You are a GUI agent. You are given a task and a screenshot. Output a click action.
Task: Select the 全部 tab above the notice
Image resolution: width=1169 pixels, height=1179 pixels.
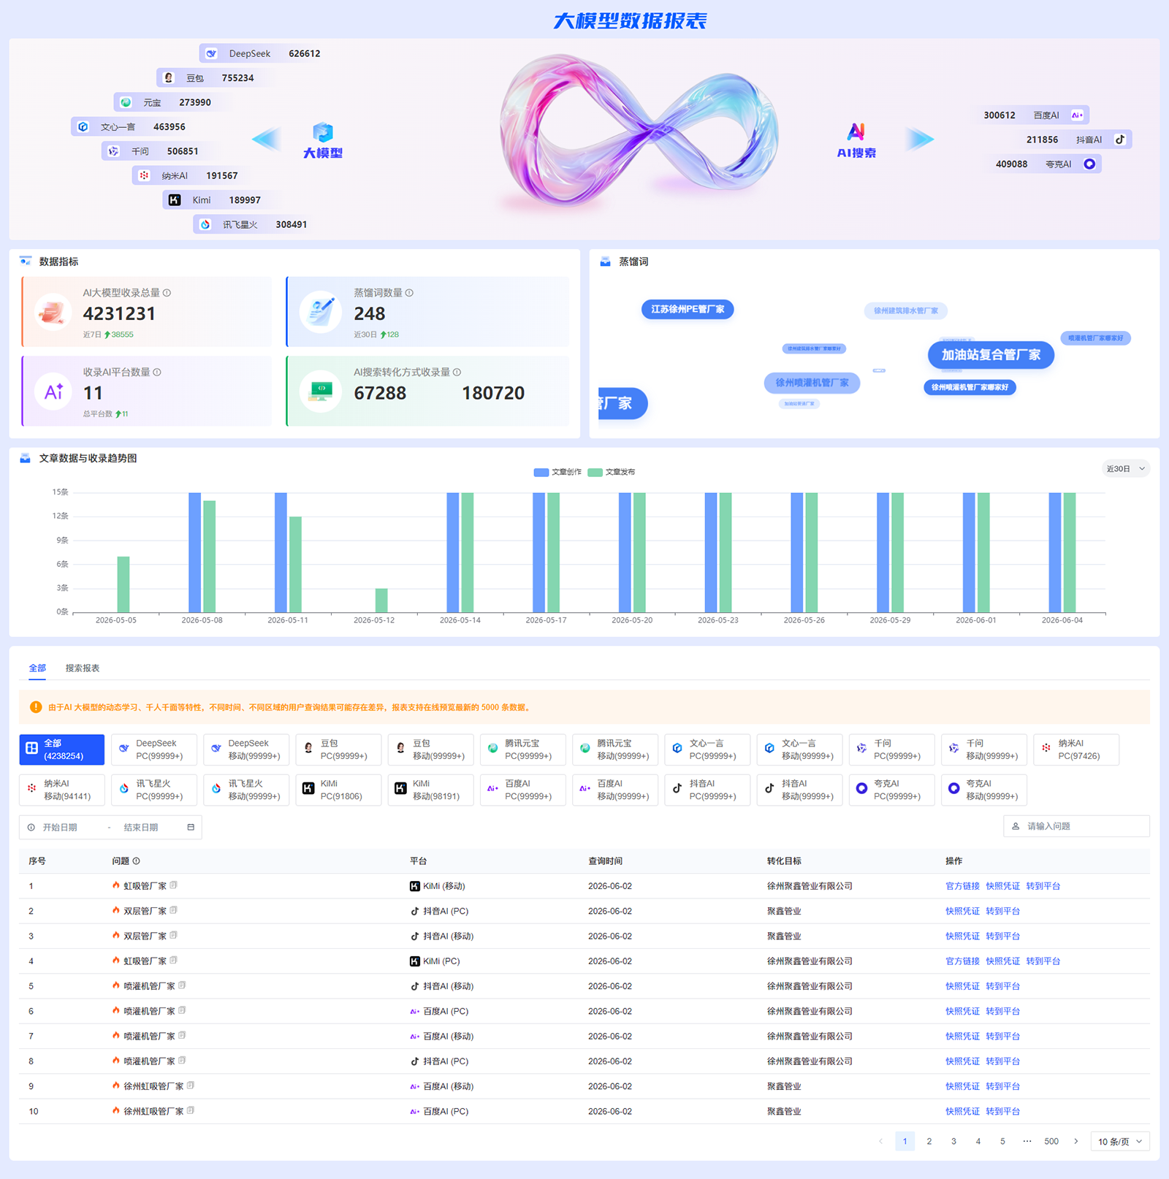click(37, 668)
